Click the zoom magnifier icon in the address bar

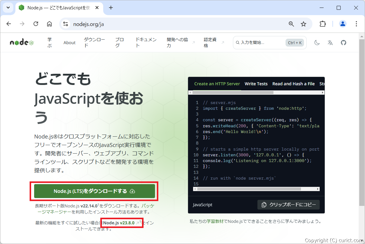tap(291, 24)
